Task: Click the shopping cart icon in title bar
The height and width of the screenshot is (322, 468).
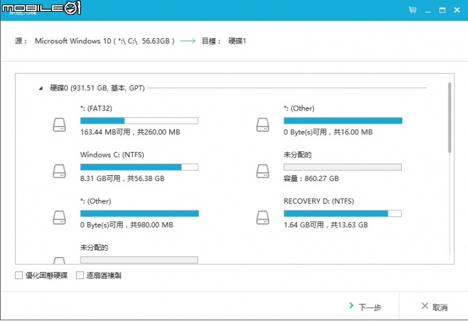Action: tap(413, 10)
